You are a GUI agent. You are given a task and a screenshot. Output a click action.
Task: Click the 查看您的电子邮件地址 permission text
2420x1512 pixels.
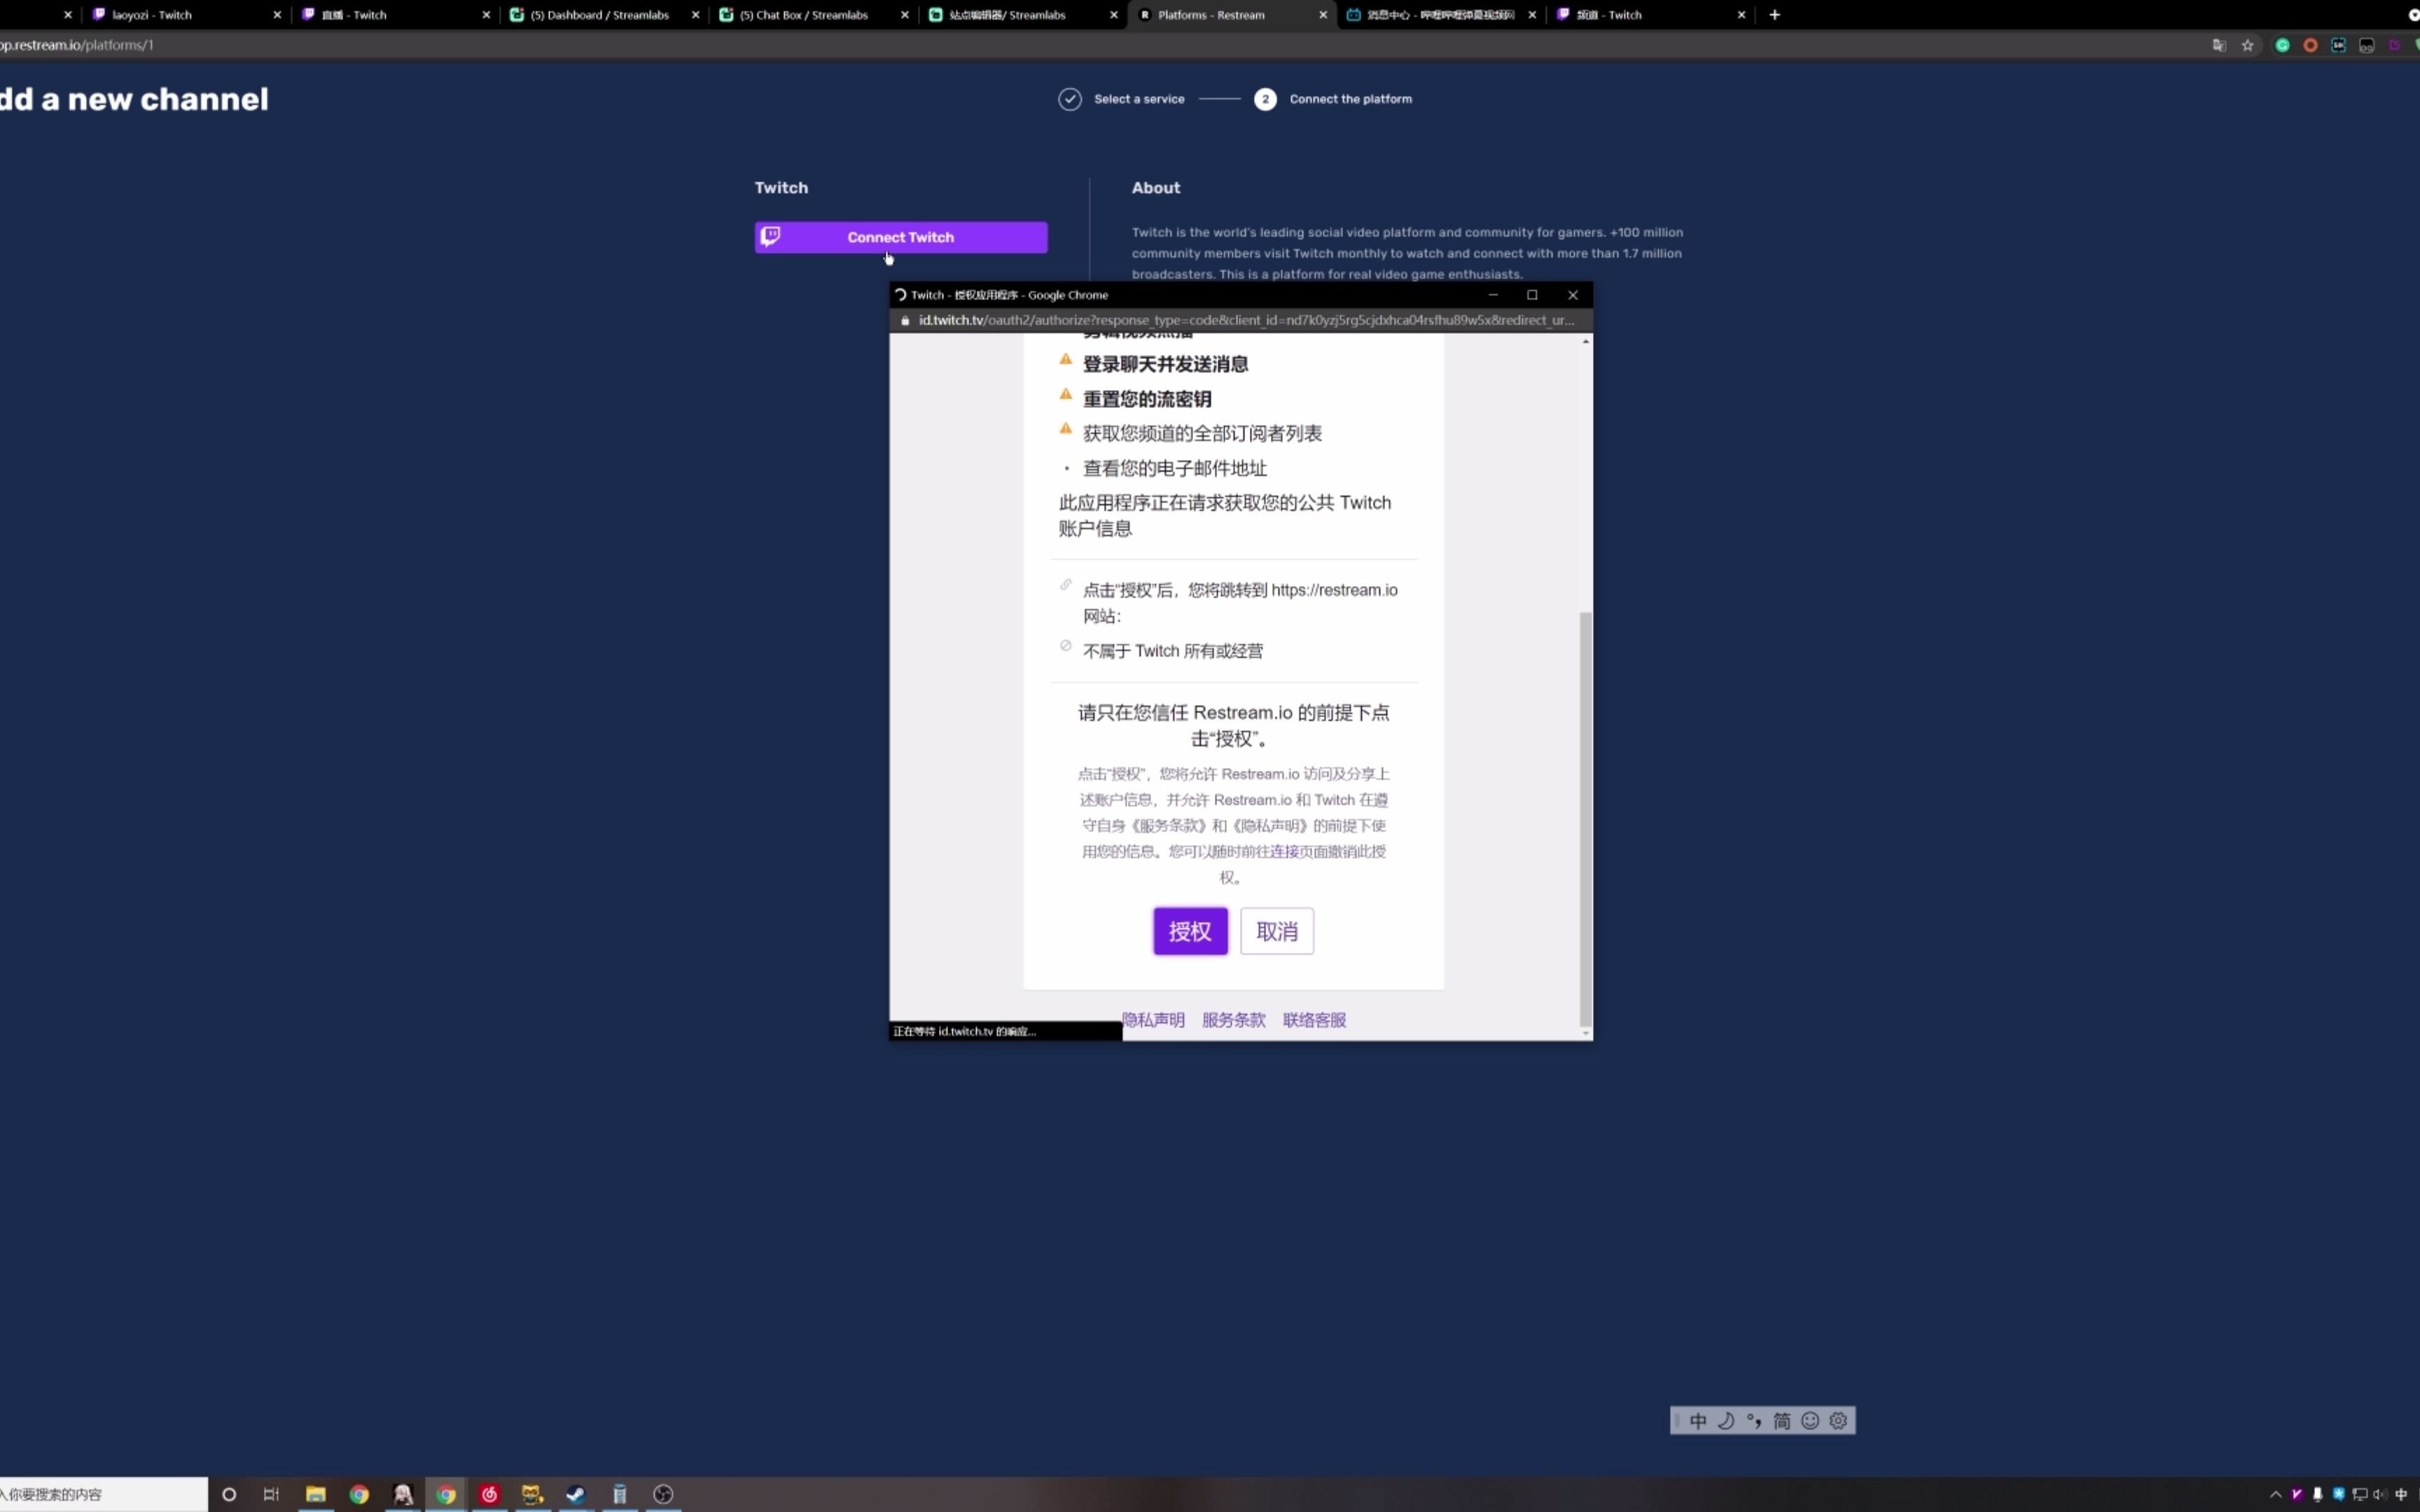(1175, 468)
